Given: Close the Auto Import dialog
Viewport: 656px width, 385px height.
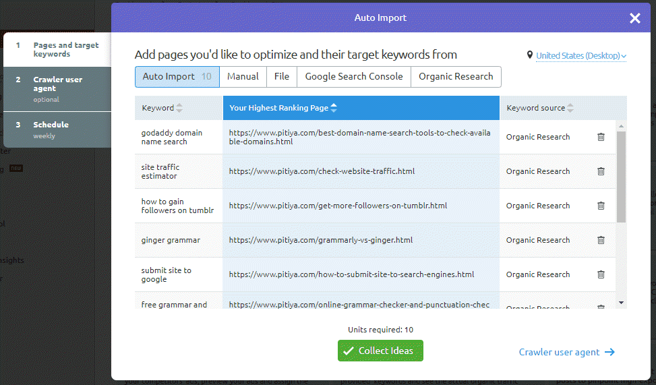Looking at the screenshot, I should [634, 18].
